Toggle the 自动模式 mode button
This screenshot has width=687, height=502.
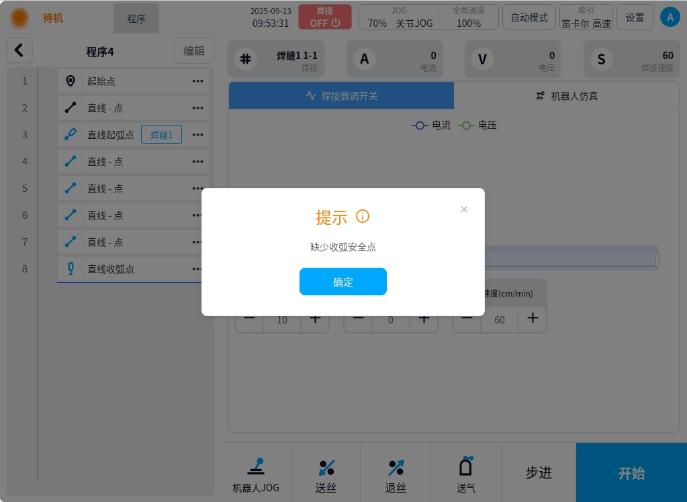(529, 17)
